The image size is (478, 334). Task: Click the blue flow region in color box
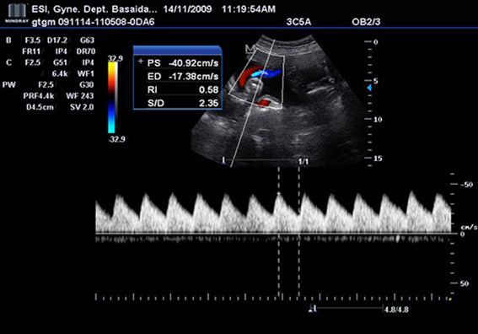266,74
